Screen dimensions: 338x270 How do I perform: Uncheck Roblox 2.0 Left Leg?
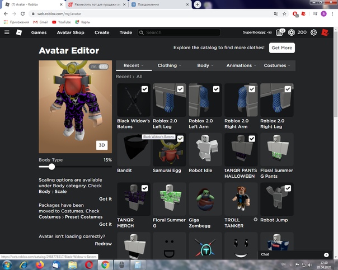click(x=180, y=89)
